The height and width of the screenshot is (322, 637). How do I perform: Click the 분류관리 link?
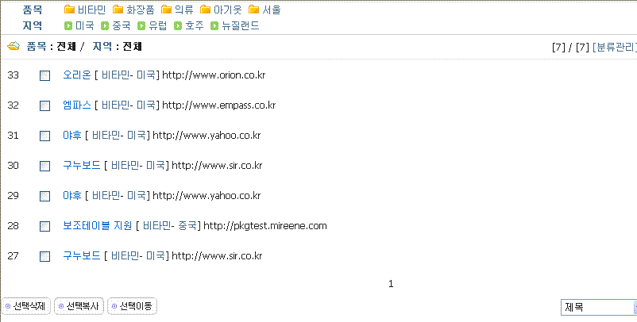pos(614,48)
